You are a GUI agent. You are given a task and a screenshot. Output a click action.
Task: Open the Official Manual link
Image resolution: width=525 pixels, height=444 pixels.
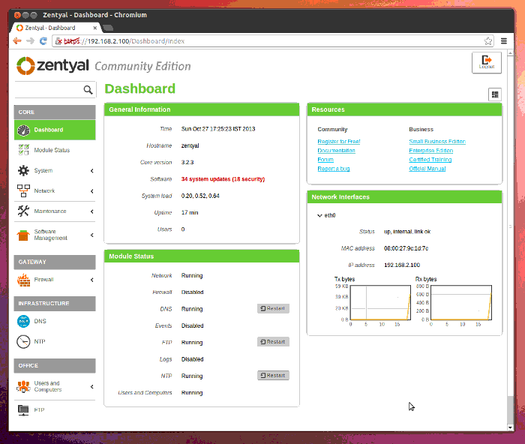click(427, 169)
